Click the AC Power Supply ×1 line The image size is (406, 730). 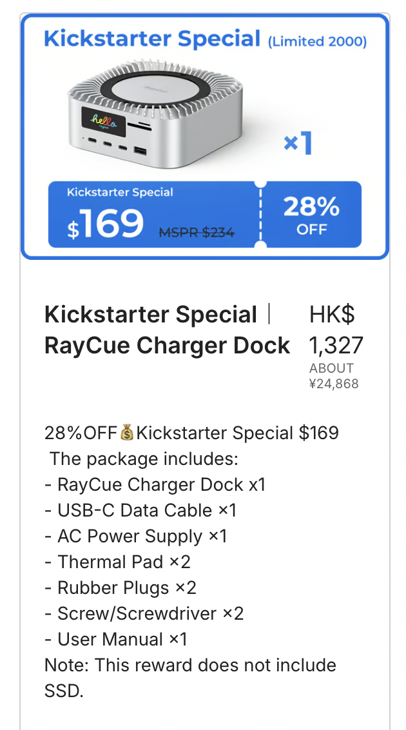click(135, 536)
